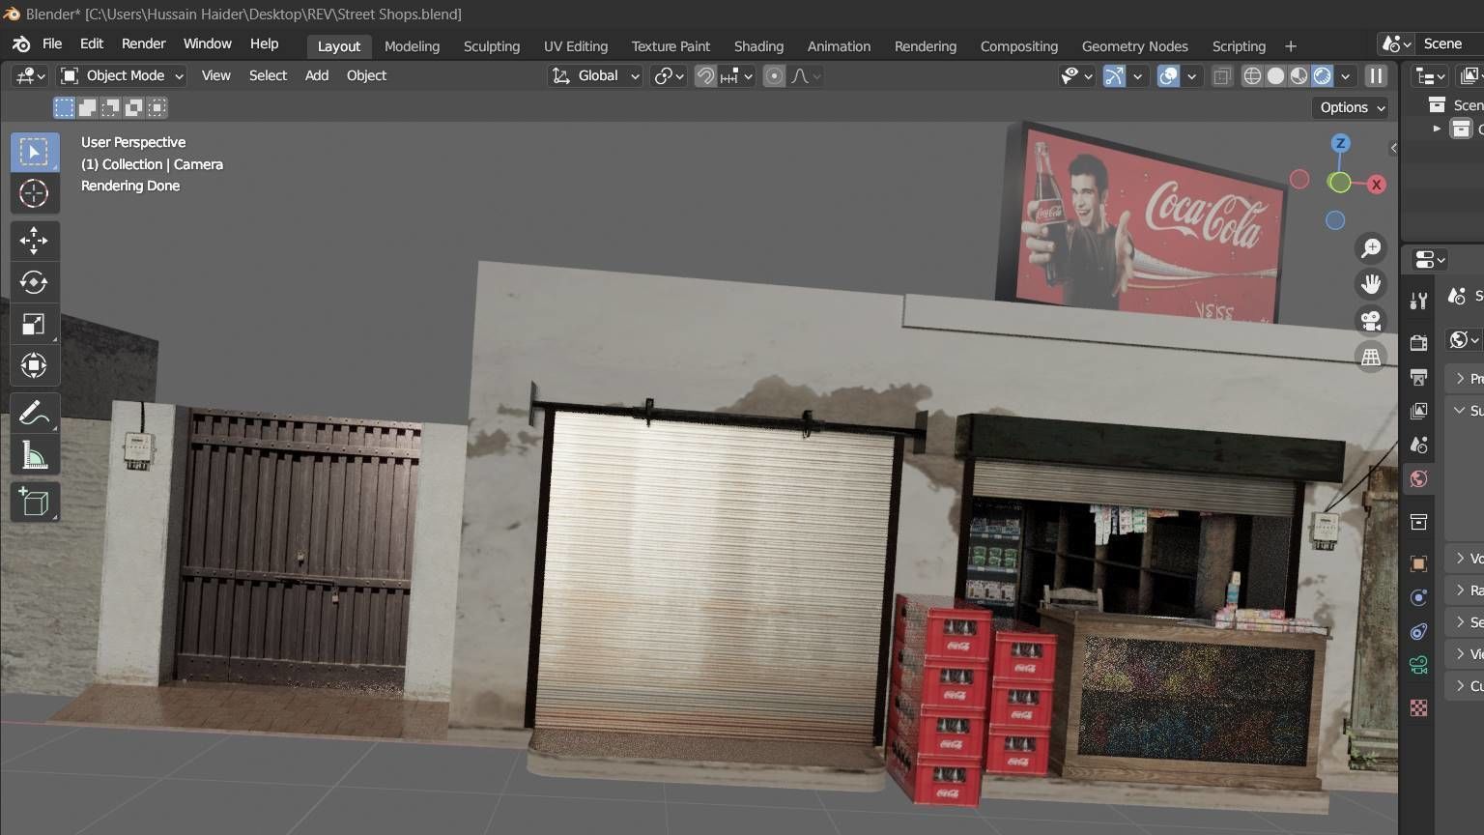Open pivot point dropdown
Screen dimensions: 1484x835
tap(669, 75)
